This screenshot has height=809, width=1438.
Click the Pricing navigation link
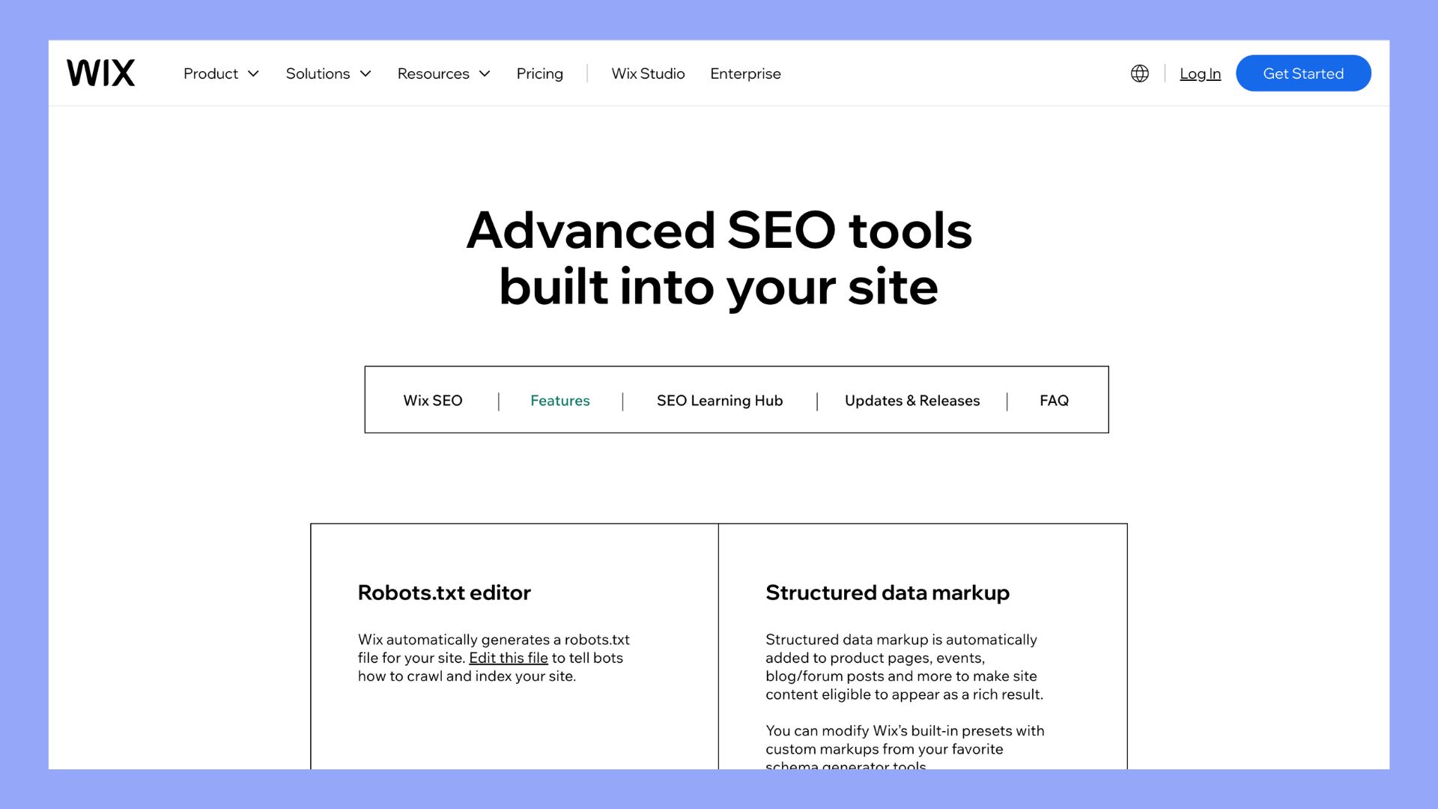539,73
